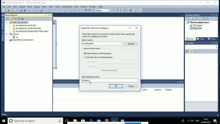Open the Edge browser from the taskbar
Image resolution: width=220 pixels, height=124 pixels.
[x=91, y=121]
